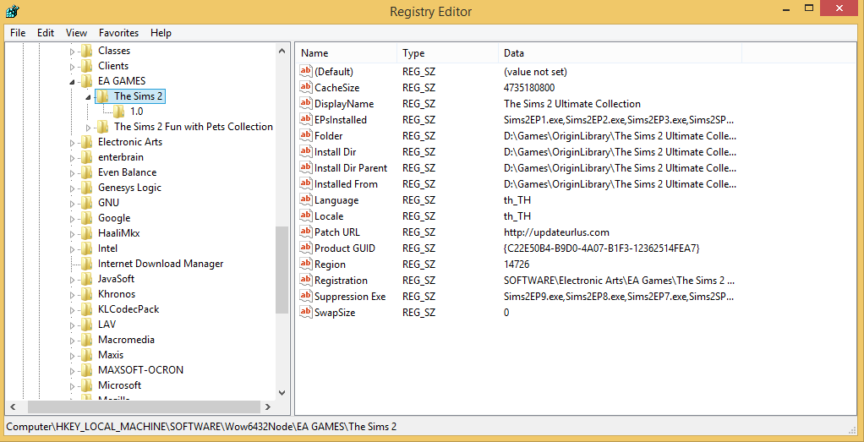The image size is (864, 442).
Task: Click tree horizontal scrollbar left arrow
Action: (12, 407)
